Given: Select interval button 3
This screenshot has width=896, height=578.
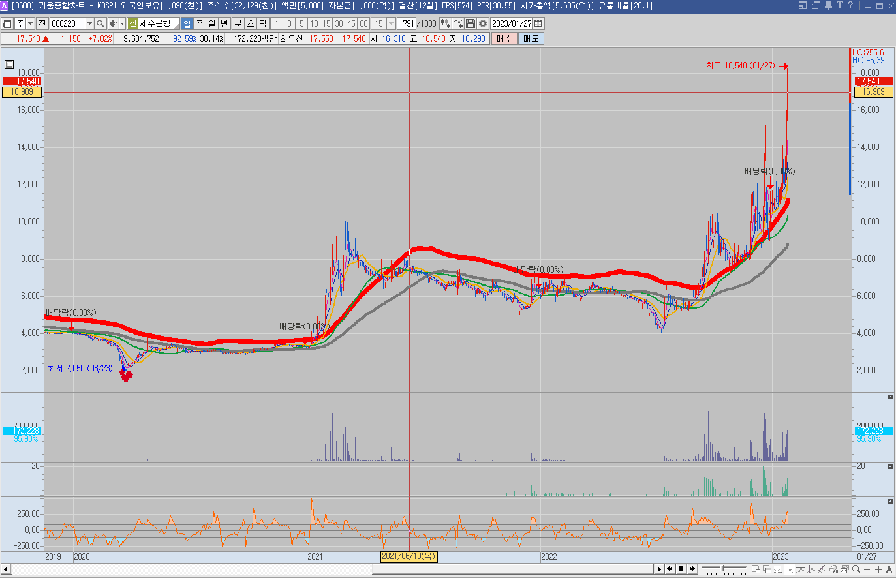Looking at the screenshot, I should click(x=289, y=23).
